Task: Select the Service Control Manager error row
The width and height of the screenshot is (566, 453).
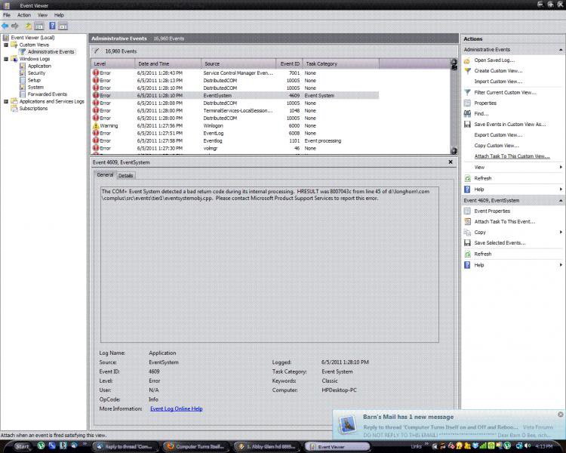Action: [235, 73]
